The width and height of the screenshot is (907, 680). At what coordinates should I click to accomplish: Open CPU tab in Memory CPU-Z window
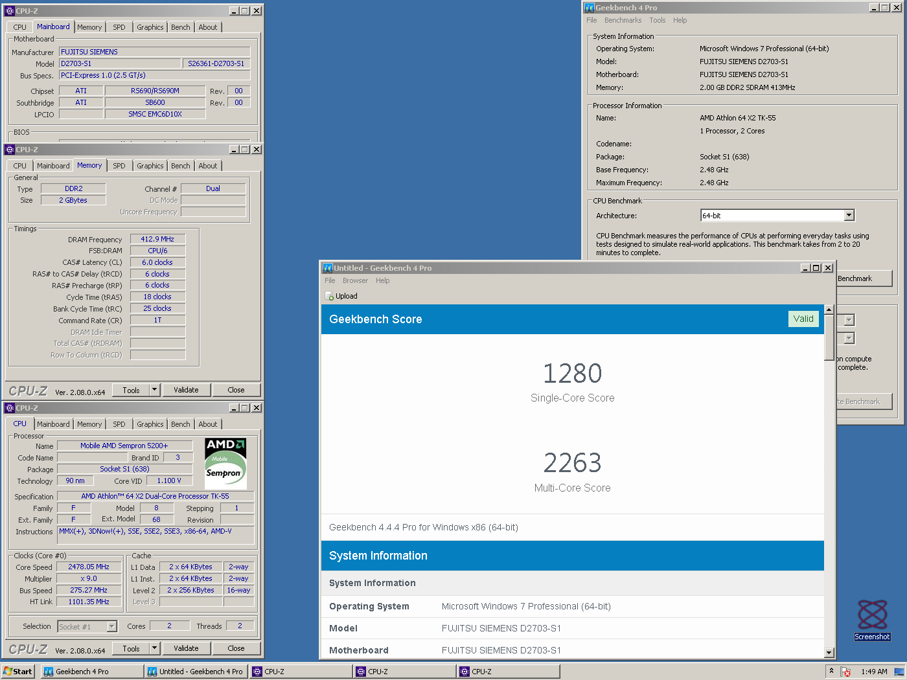20,166
